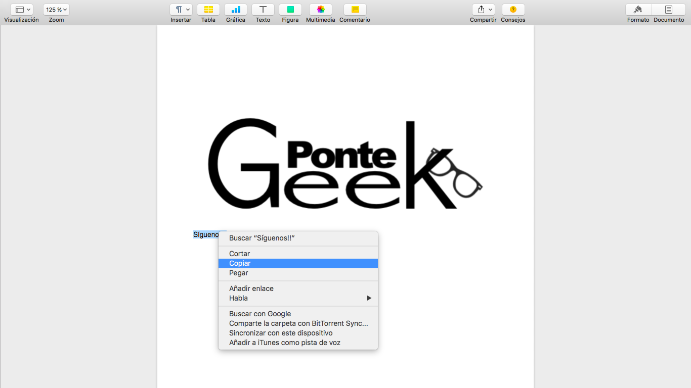Insert a table with the Tabla icon
Viewport: 691px width, 388px height.
tap(208, 10)
